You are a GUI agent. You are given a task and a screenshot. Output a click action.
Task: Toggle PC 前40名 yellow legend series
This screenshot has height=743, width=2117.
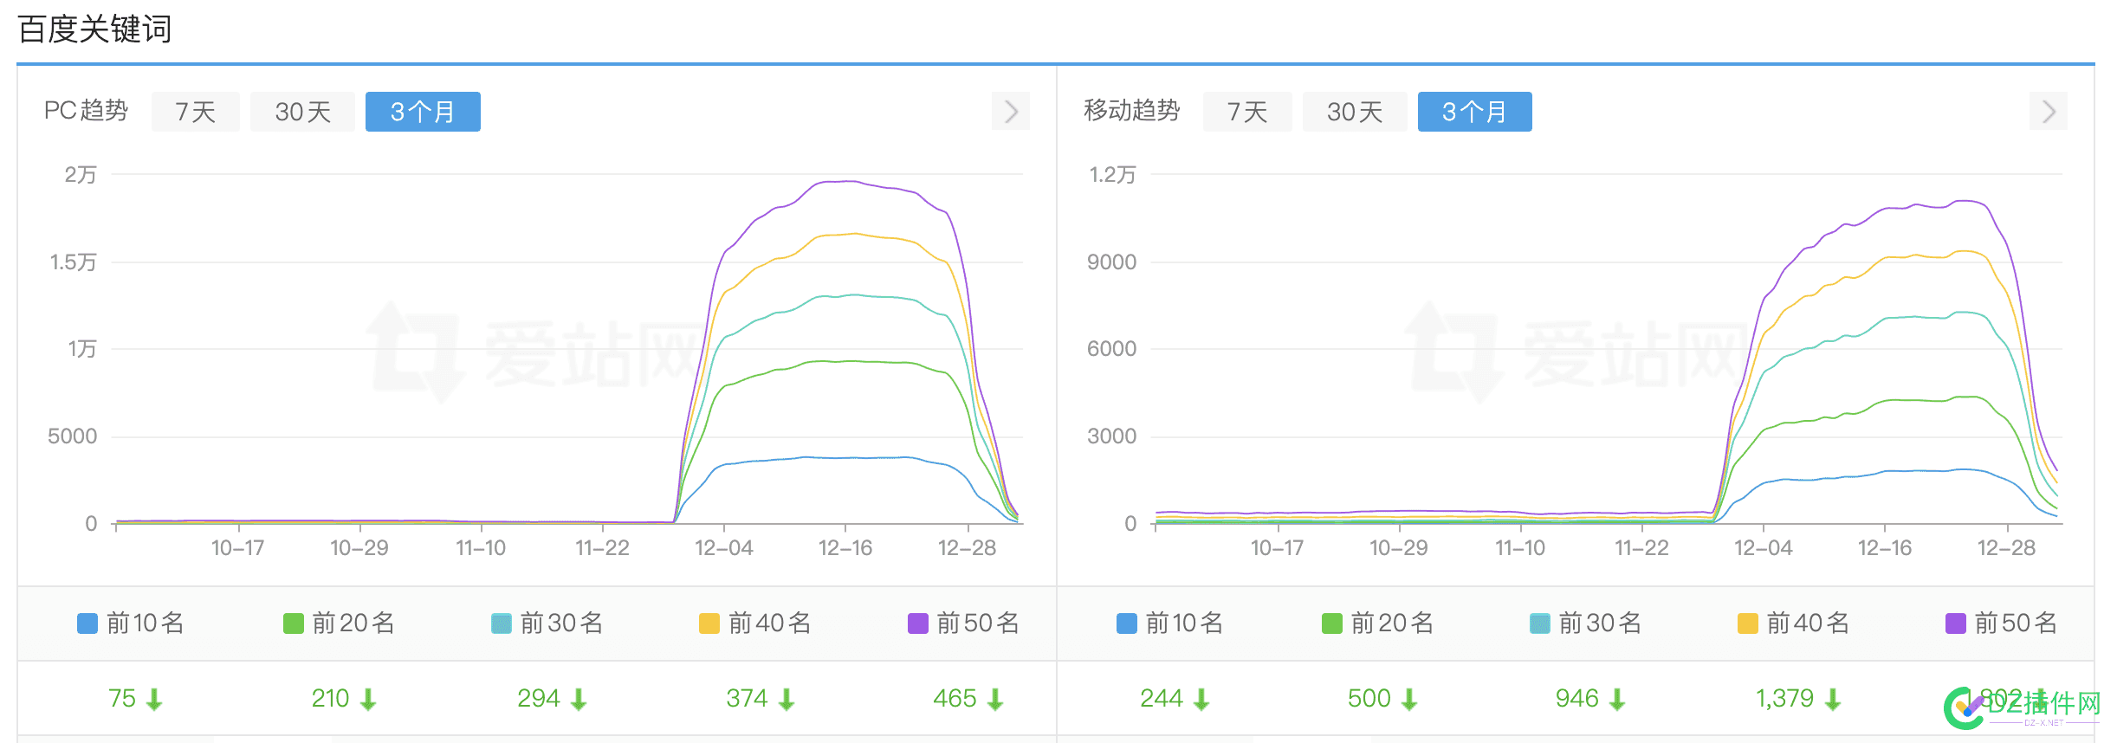[754, 623]
